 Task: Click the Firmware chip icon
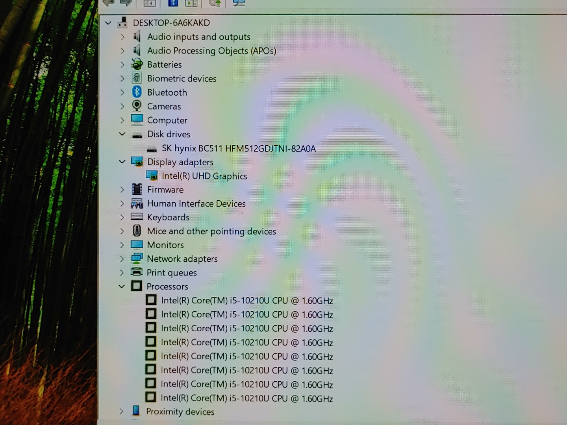137,189
